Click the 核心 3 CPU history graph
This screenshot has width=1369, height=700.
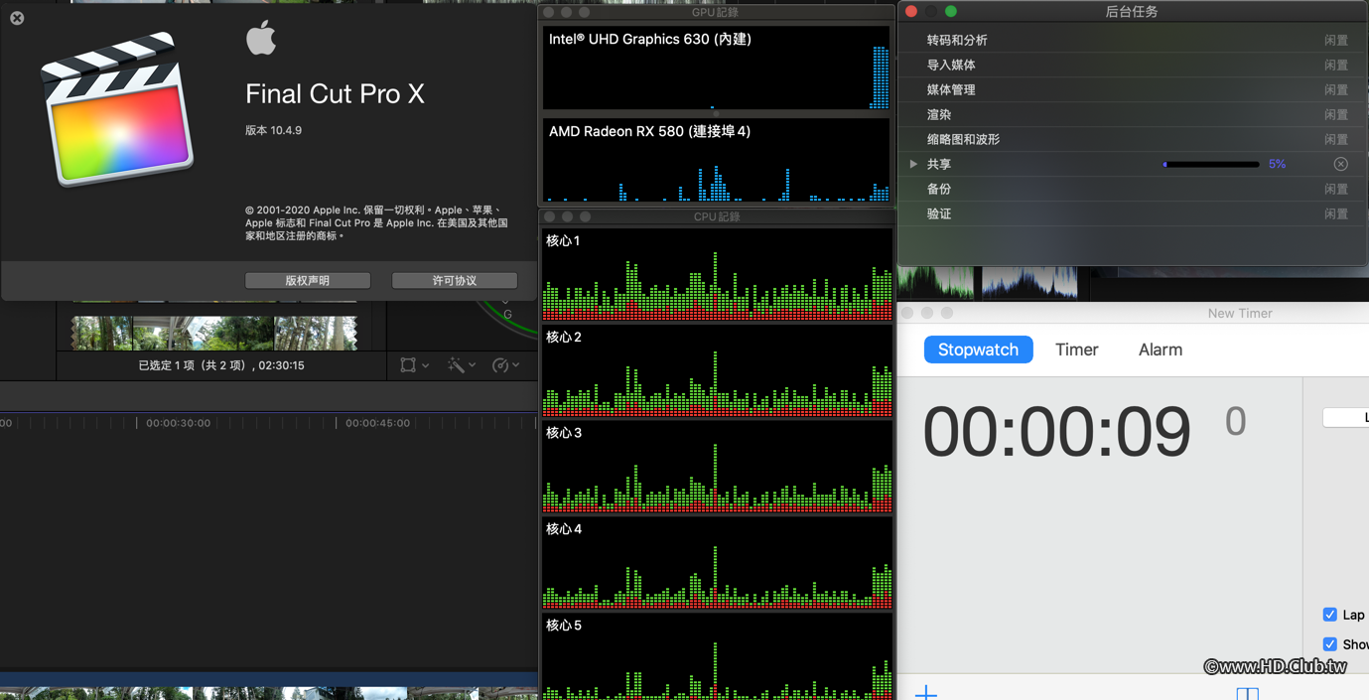(717, 468)
